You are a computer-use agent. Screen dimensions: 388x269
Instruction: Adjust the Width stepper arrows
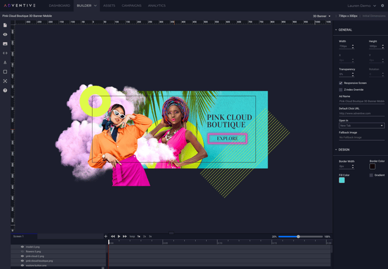[x=353, y=46]
